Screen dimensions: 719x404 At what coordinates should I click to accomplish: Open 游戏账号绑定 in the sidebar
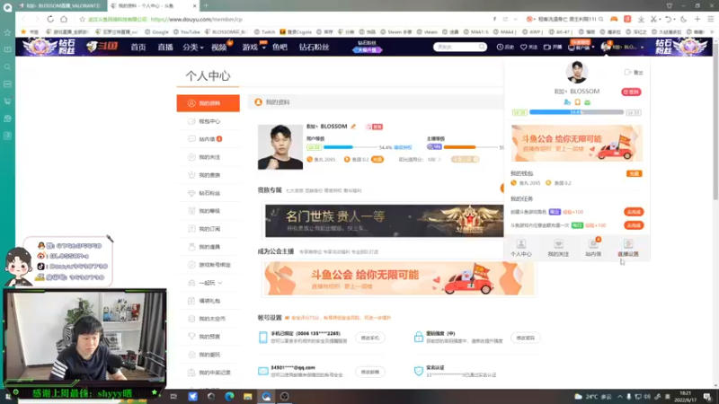click(209, 265)
